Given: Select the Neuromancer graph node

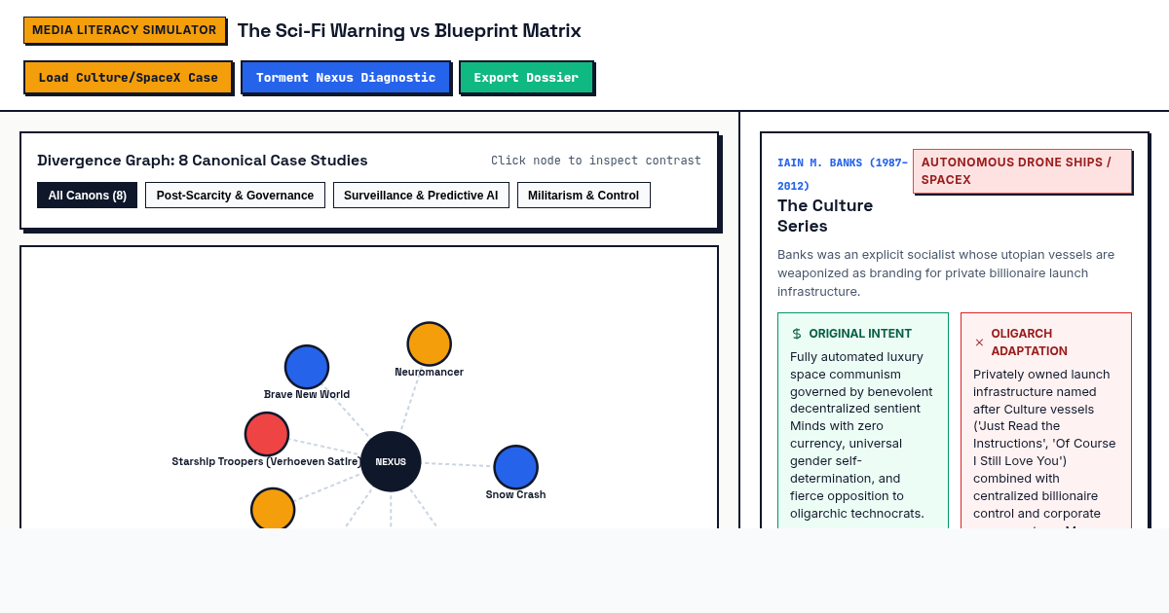Looking at the screenshot, I should click(x=430, y=343).
